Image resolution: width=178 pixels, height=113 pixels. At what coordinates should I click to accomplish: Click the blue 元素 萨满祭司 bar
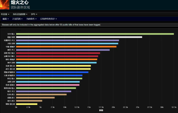pyautogui.click(x=49, y=75)
